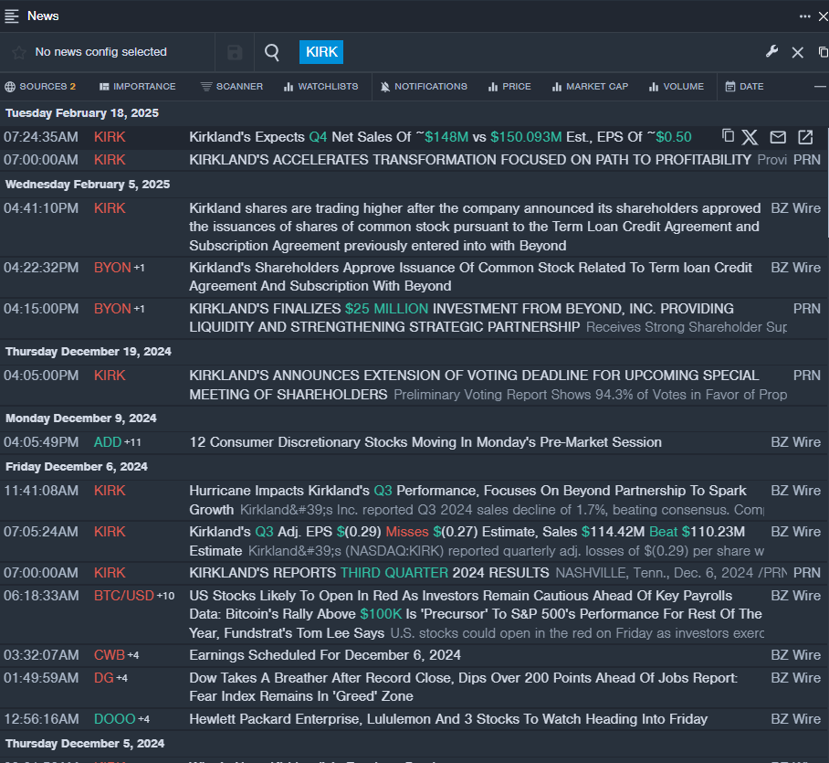829x763 pixels.
Task: Copy the Kirkland's Q4 headline with copy icon
Action: (x=728, y=136)
